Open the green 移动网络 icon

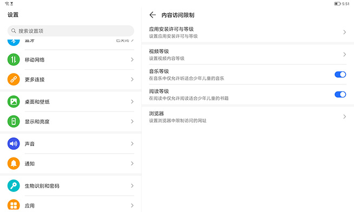click(x=14, y=59)
